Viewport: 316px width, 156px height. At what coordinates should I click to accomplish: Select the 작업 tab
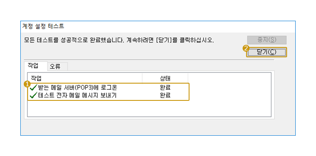click(36, 66)
